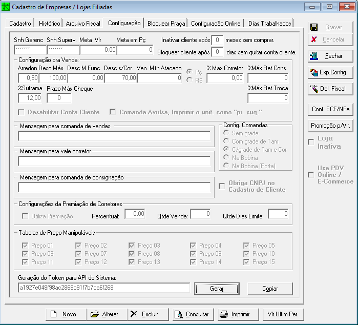Image resolution: width=358 pixels, height=325 pixels.
Task: Check Obriga CNPJ no Cadastro de Cliente
Action: tap(222, 186)
